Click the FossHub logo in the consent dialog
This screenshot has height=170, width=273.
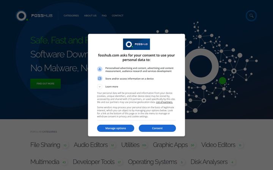[x=136, y=44]
